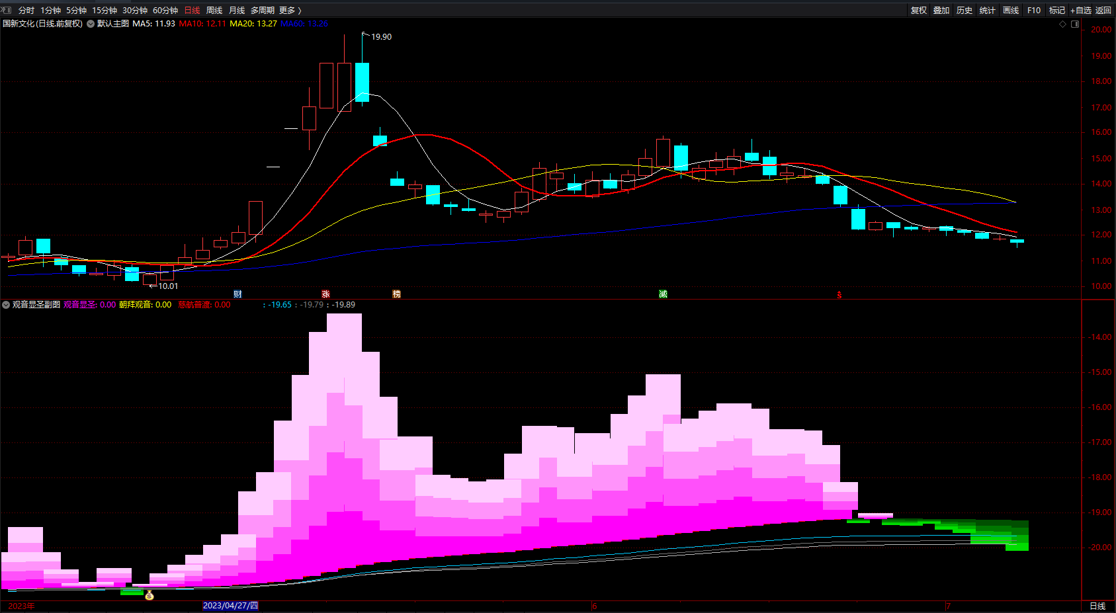Open 统计 statistics tool

(x=988, y=11)
